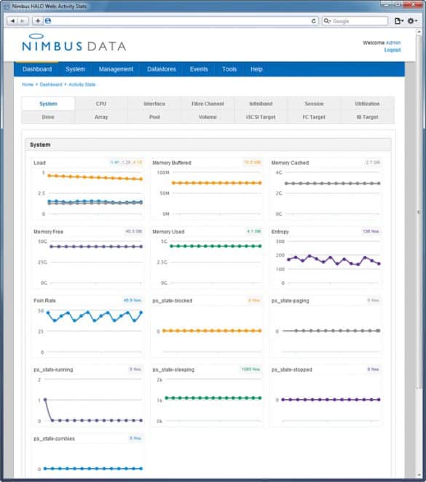Click the ps_state-zombies chart
Screen dimensions: 426x482
pyautogui.click(x=87, y=456)
